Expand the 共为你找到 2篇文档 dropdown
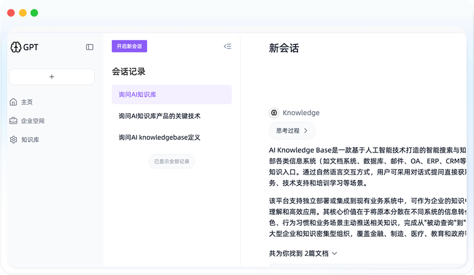Viewport: 474px width, 275px height. click(x=303, y=254)
